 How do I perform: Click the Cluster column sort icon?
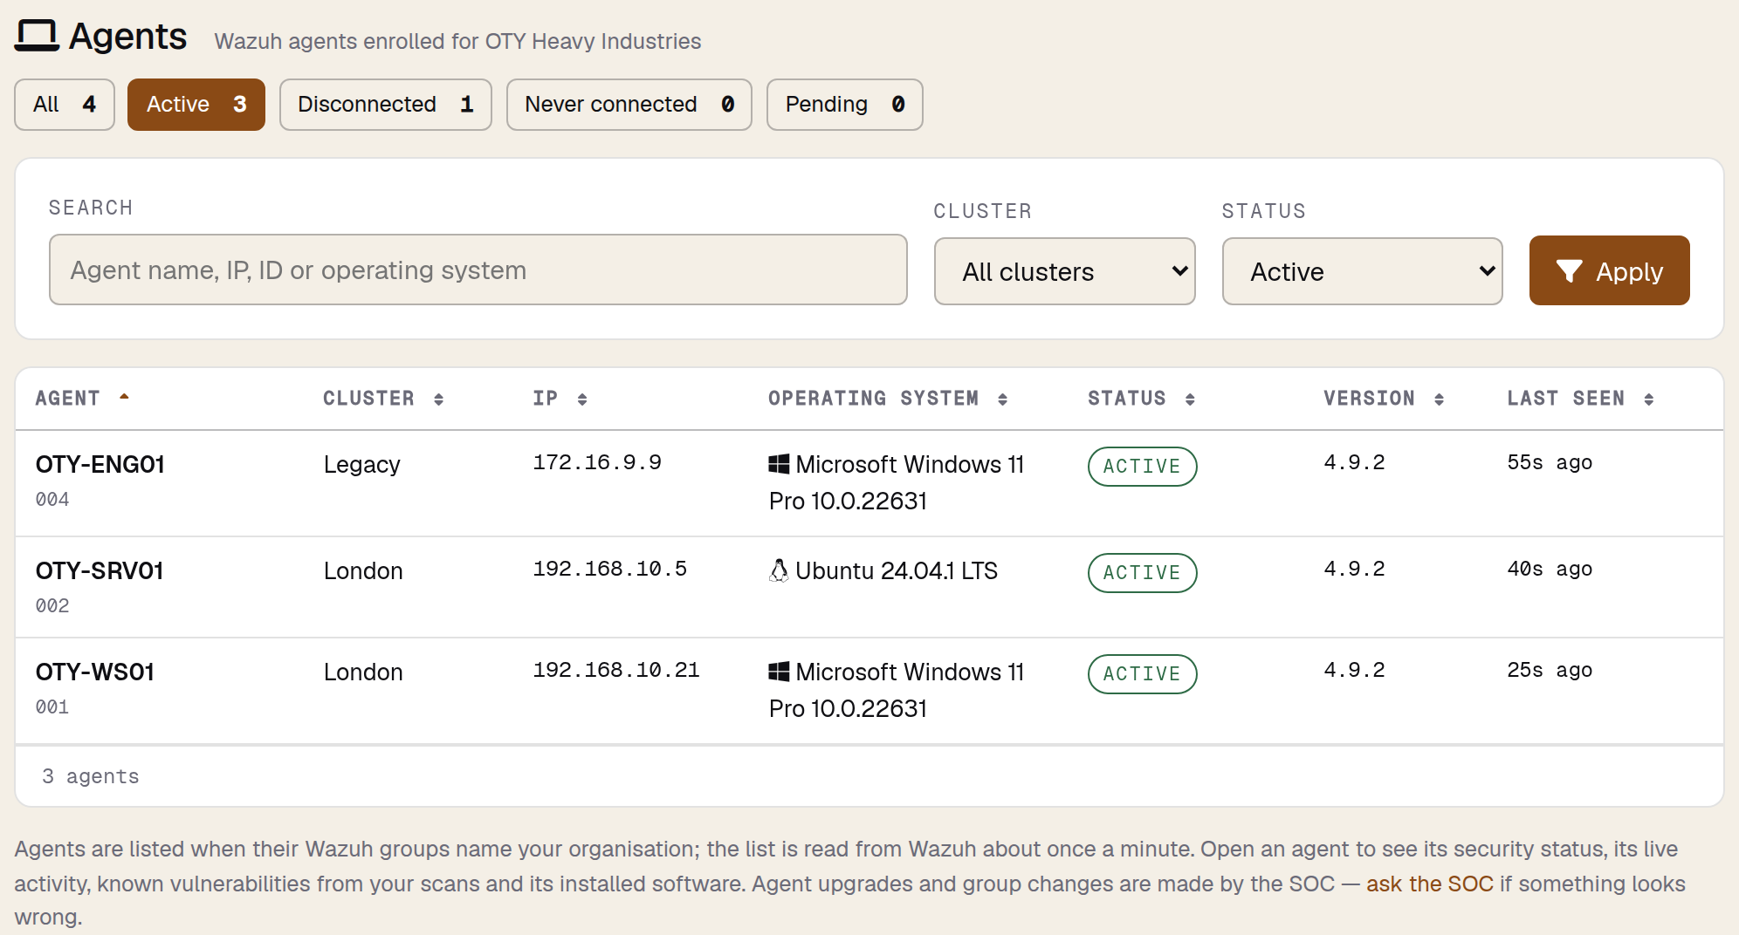coord(438,399)
